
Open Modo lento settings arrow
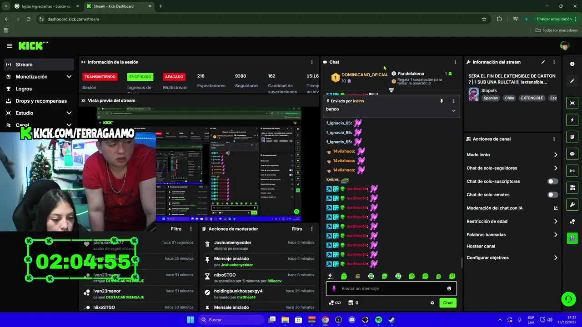point(556,155)
